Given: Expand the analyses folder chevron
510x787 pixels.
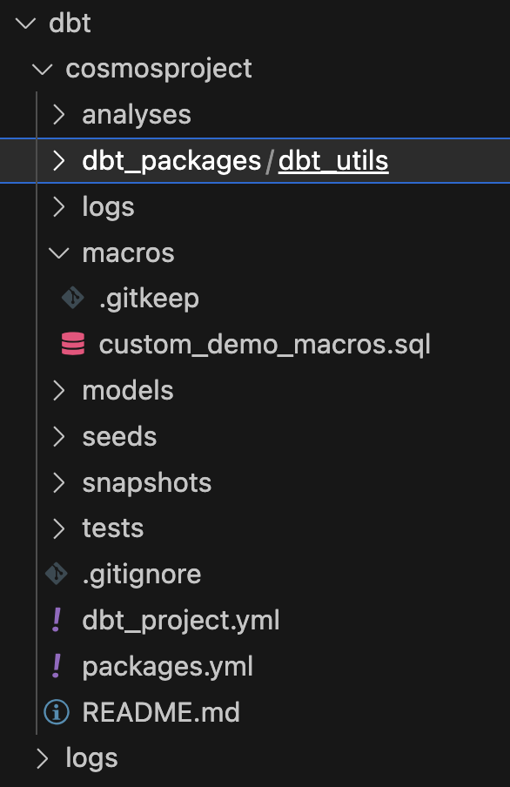Looking at the screenshot, I should (58, 114).
